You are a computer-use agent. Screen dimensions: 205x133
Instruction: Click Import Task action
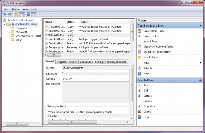[151, 41]
